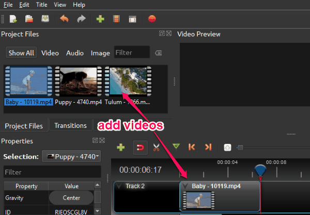310x215 pixels.
Task: Open the Edit menu
Action: tap(24, 5)
